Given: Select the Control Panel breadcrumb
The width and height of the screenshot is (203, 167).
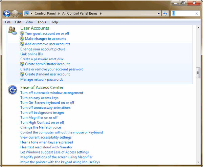Looking at the screenshot, I should coord(45,13).
